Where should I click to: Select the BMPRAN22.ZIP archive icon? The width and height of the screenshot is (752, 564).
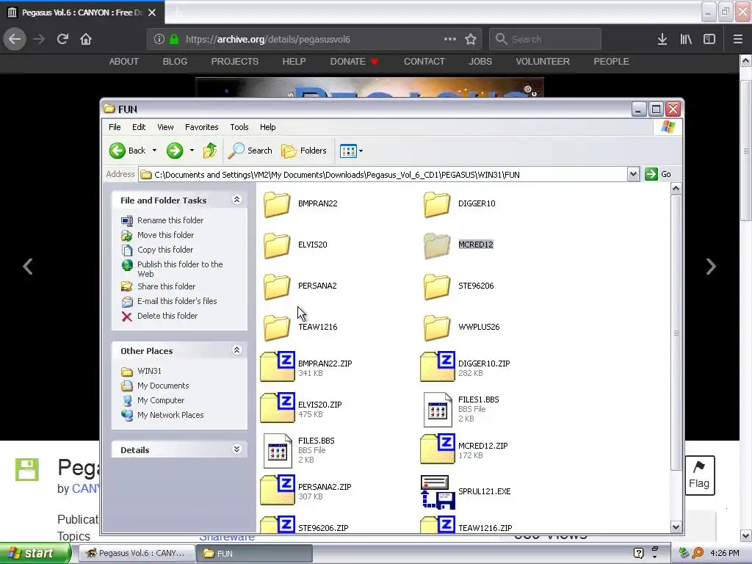coord(277,367)
